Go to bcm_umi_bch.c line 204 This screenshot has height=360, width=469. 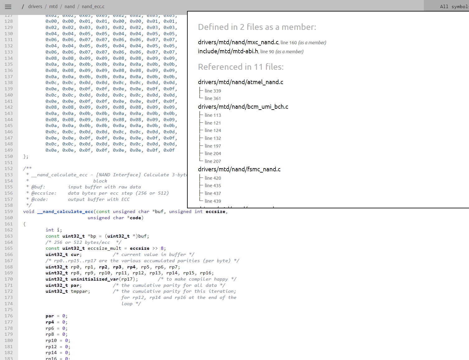coord(213,154)
